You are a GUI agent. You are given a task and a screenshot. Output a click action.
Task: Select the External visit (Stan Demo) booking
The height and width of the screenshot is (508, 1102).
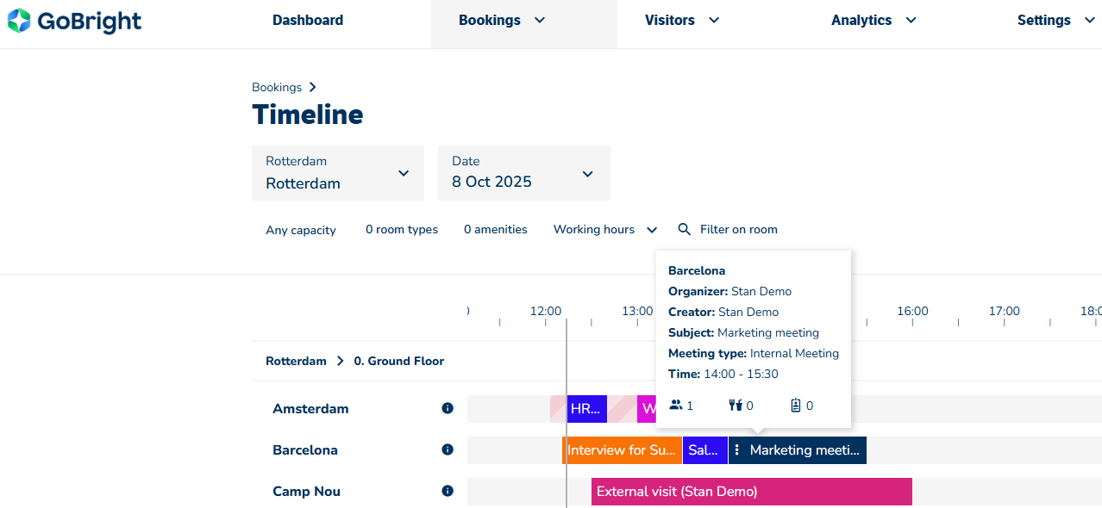point(751,492)
